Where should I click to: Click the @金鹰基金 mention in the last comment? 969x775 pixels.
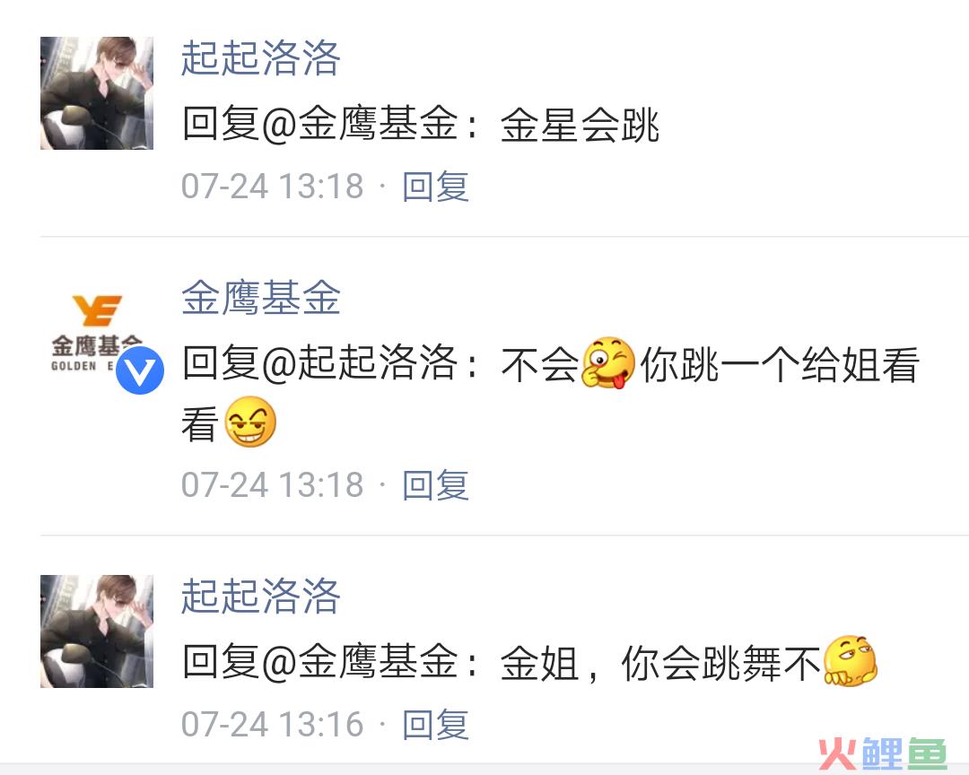360,662
